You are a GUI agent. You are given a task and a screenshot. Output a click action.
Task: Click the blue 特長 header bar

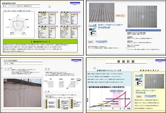point(143,30)
